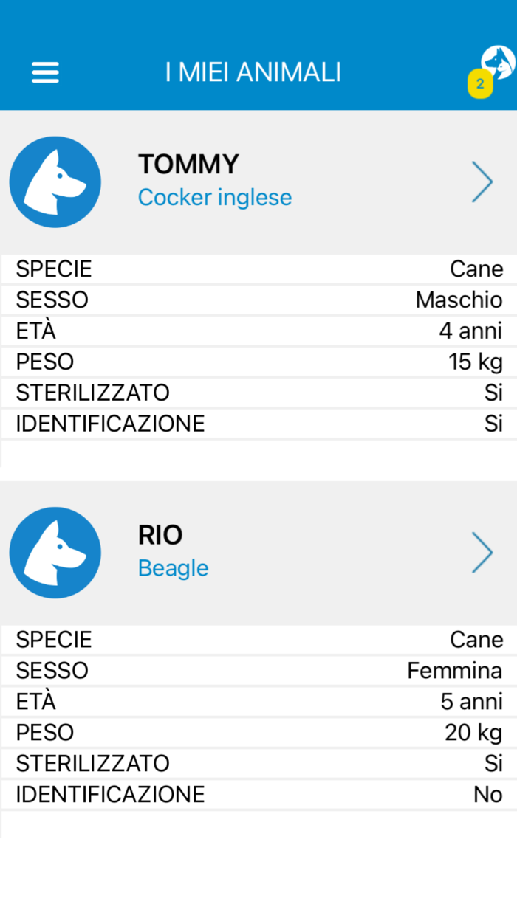Open the Beagle breed link
Screen dimensions: 517x918
pyautogui.click(x=173, y=567)
